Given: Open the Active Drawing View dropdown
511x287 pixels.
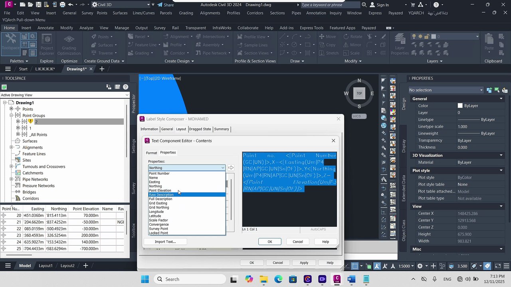Looking at the screenshot, I should [x=65, y=95].
